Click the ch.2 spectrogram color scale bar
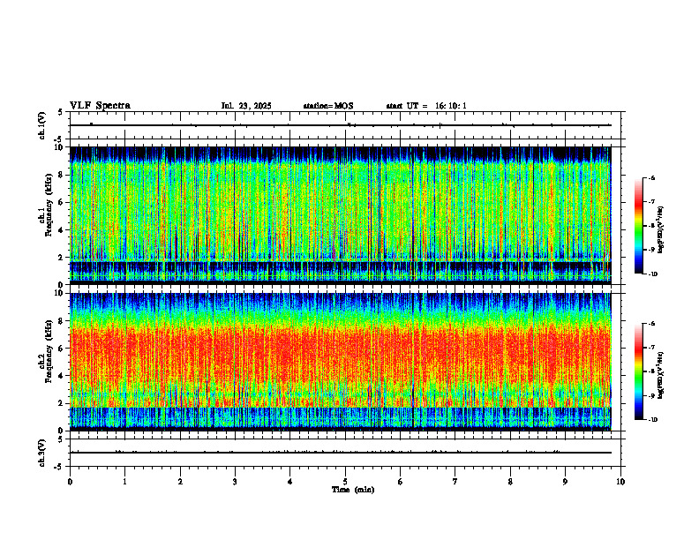Image resolution: width=699 pixels, height=540 pixels. point(638,371)
